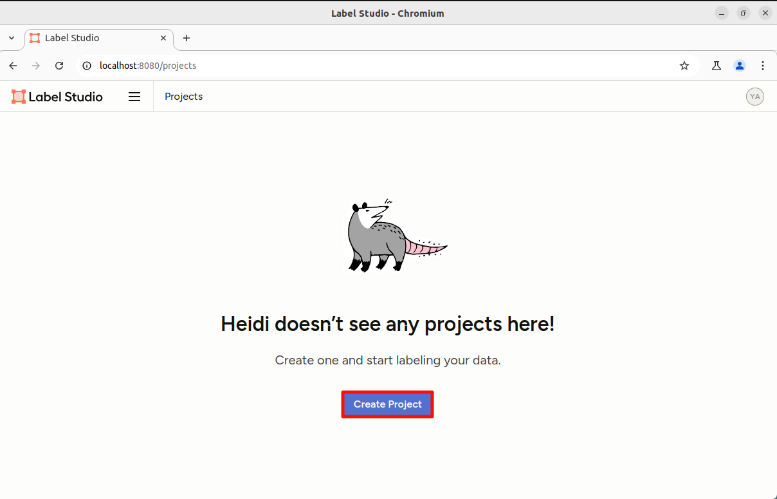777x499 pixels.
Task: Open Chromium's three-dot menu
Action: pyautogui.click(x=763, y=66)
